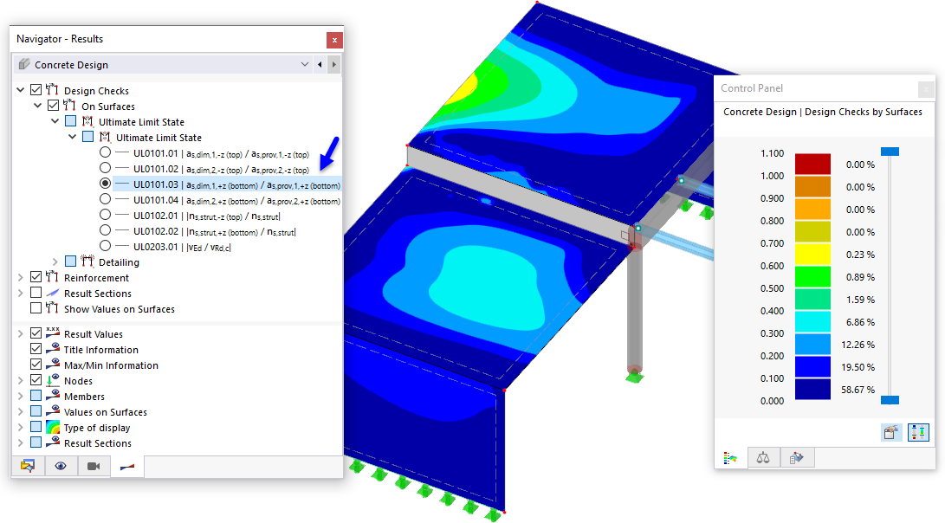The image size is (945, 523).
Task: Open the Concrete Design dropdown
Action: point(304,65)
